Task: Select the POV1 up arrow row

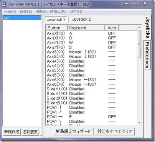Action: 92,108
